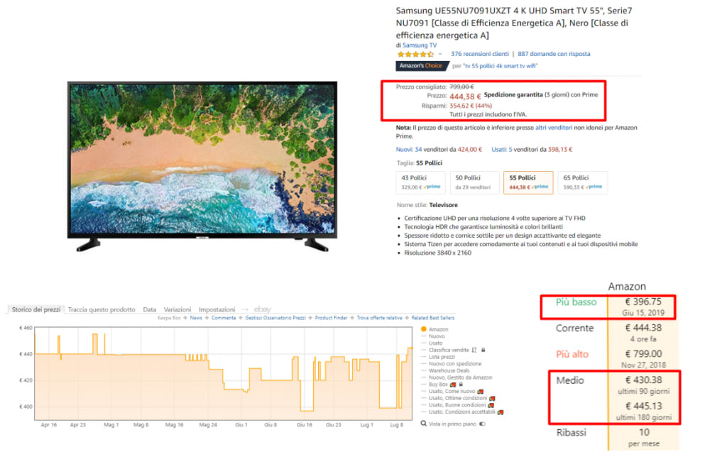Toggle Nuovo, Gestito da Amazon series
The height and width of the screenshot is (464, 727).
click(x=460, y=377)
